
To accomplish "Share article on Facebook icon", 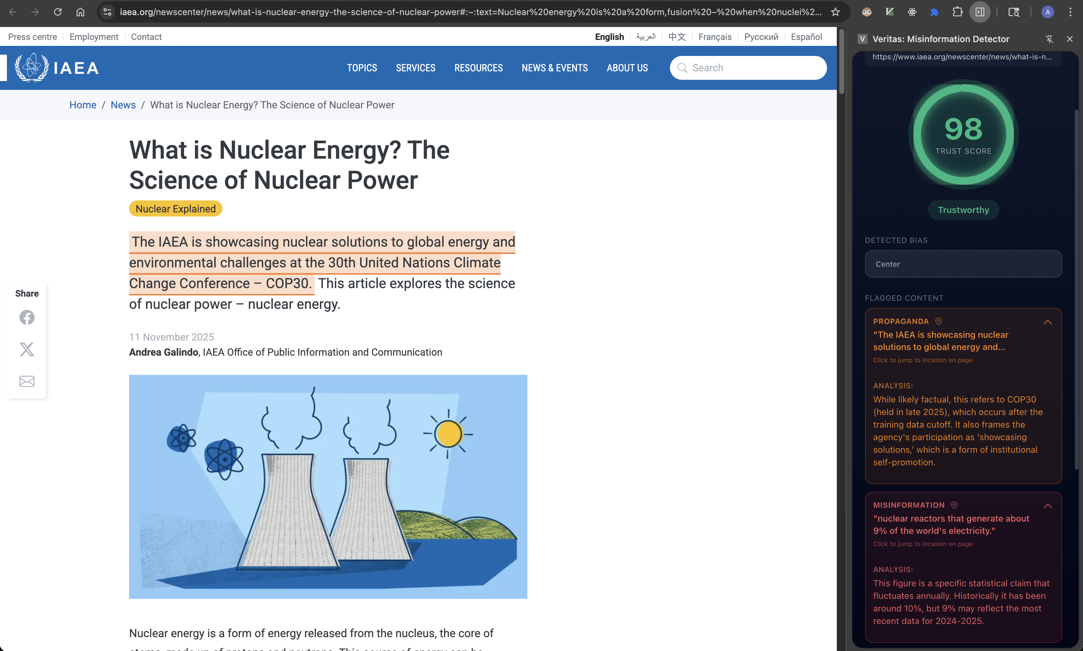I will pyautogui.click(x=27, y=317).
